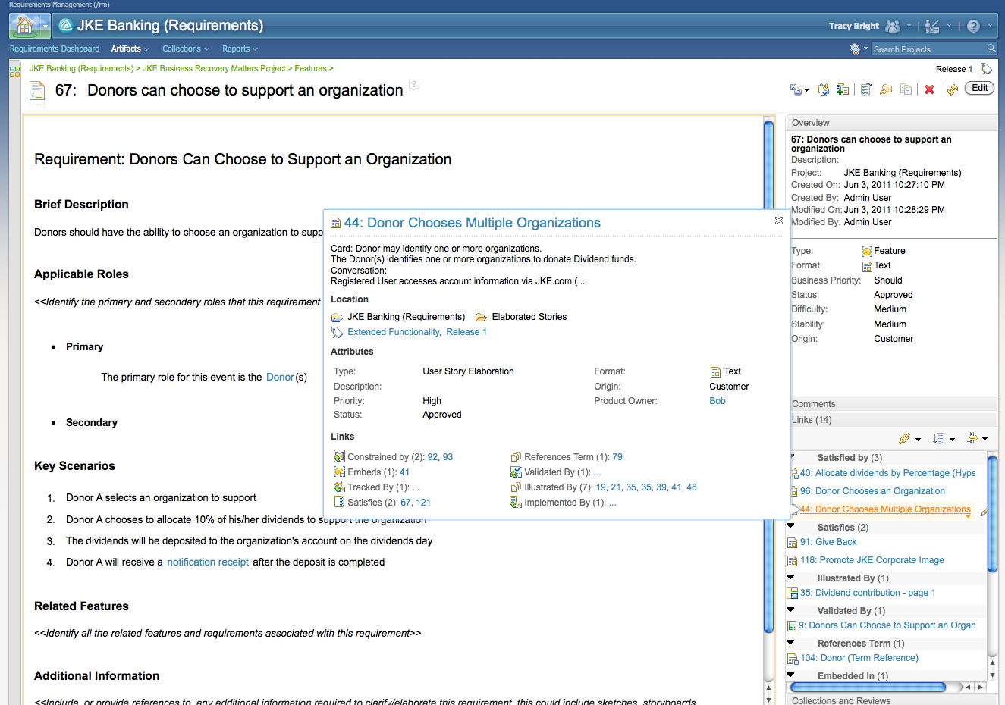The height and width of the screenshot is (705, 1005).
Task: Open satisfies link 121 in popup
Action: tap(423, 503)
